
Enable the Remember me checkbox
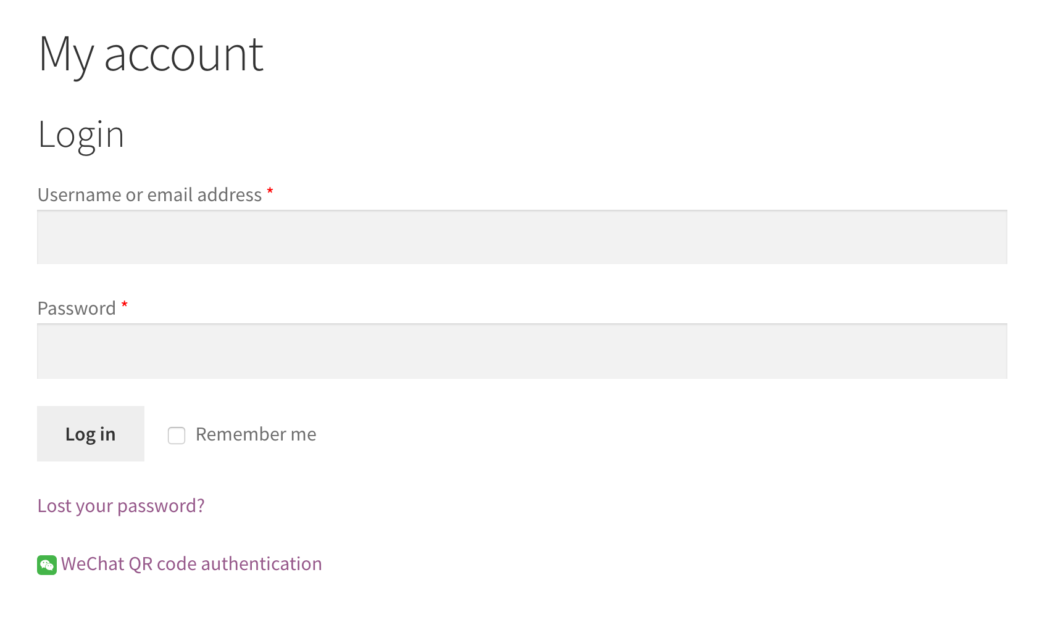click(x=177, y=435)
